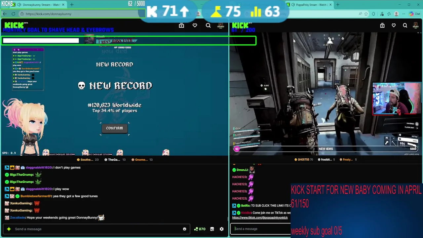Image resolution: width=423 pixels, height=238 pixels.
Task: Click 'I play wow' chat message
Action: (x=61, y=189)
